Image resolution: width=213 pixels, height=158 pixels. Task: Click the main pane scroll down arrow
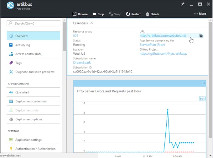(x=210, y=156)
